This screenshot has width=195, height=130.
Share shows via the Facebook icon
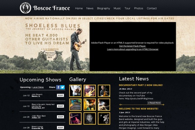coord(58,87)
